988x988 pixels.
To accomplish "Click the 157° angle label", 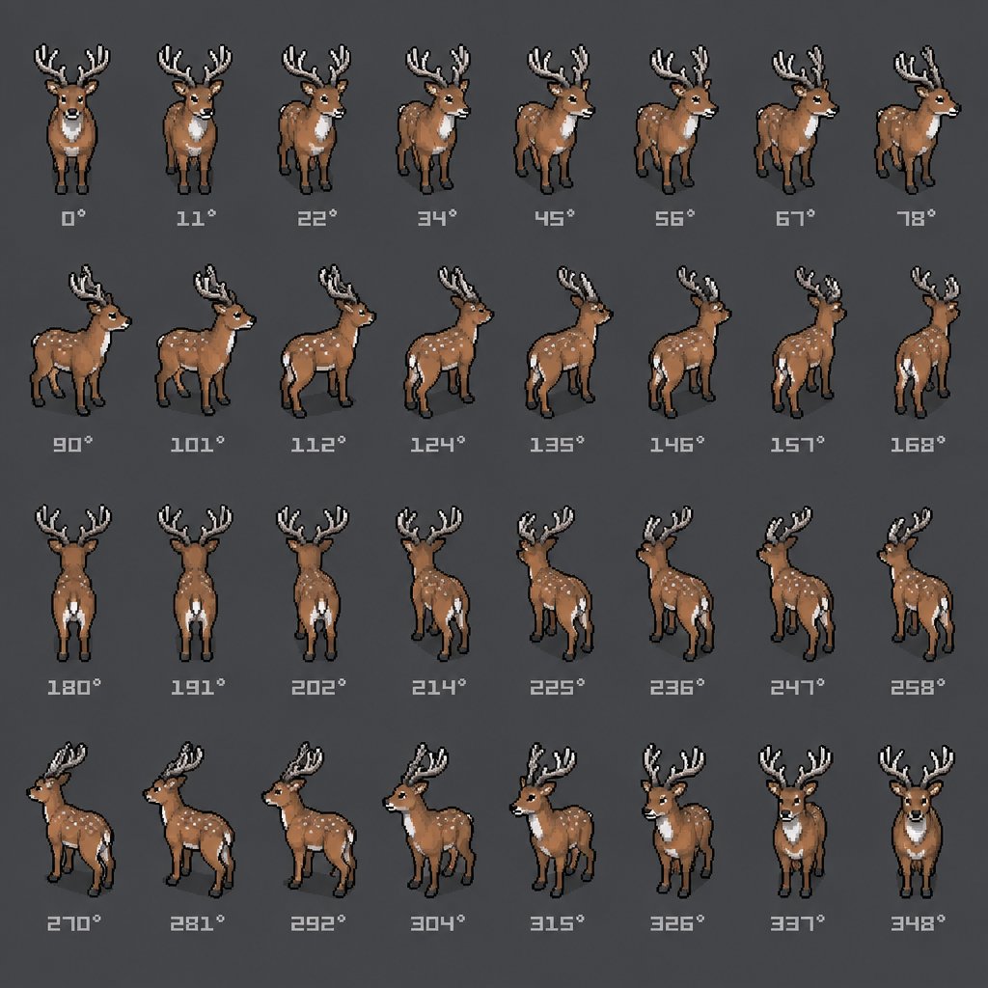I will (798, 445).
